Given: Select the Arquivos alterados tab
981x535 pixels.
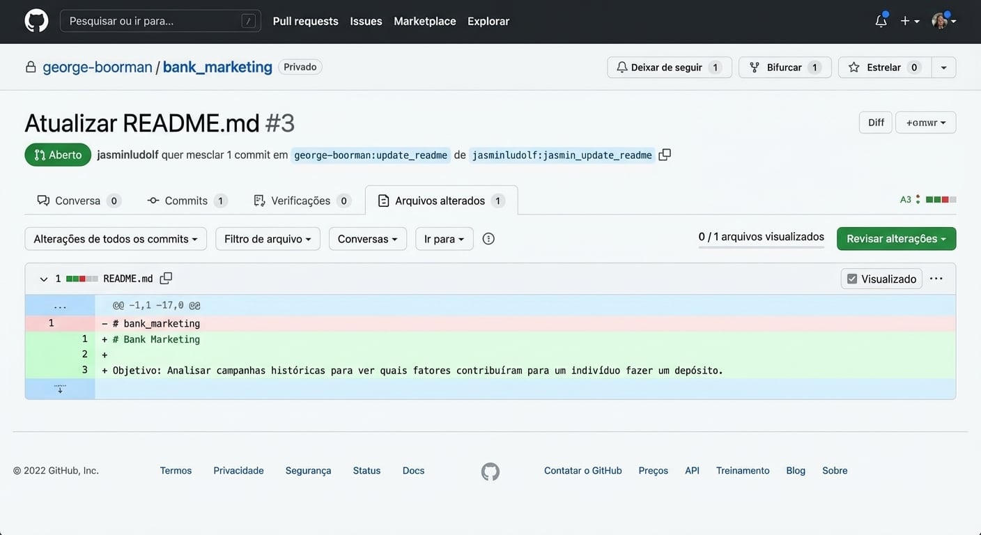Looking at the screenshot, I should [x=442, y=201].
